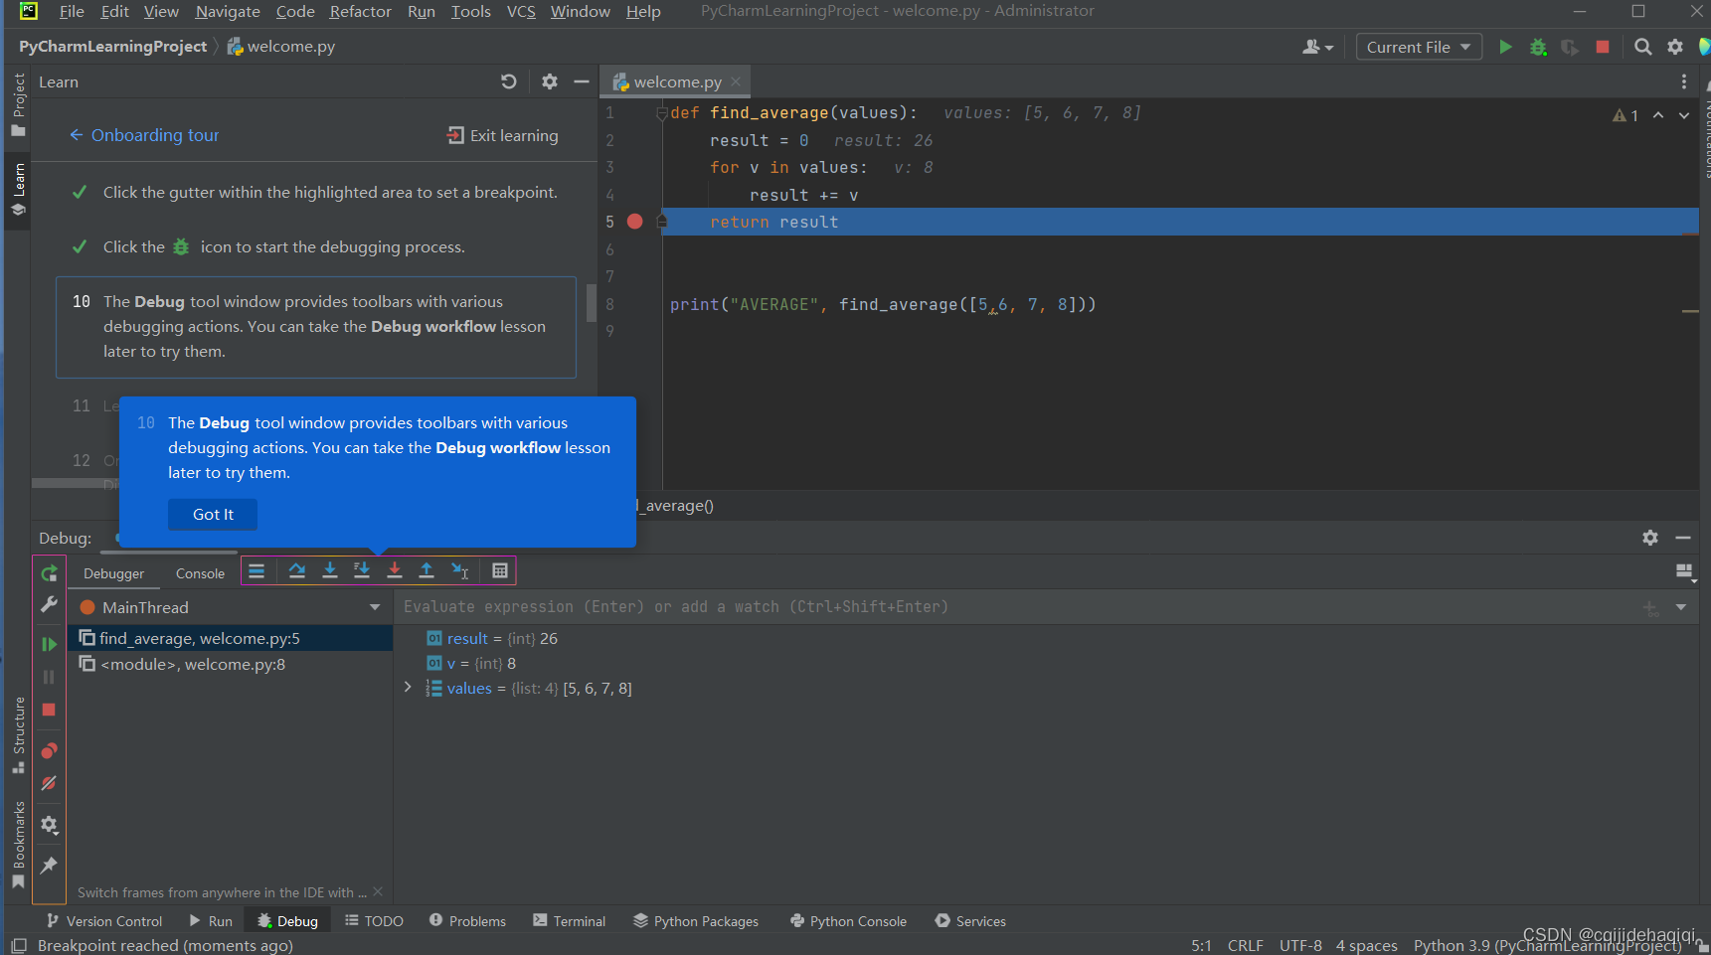Image resolution: width=1711 pixels, height=955 pixels.
Task: Resume program with the green resume icon
Action: 49,644
